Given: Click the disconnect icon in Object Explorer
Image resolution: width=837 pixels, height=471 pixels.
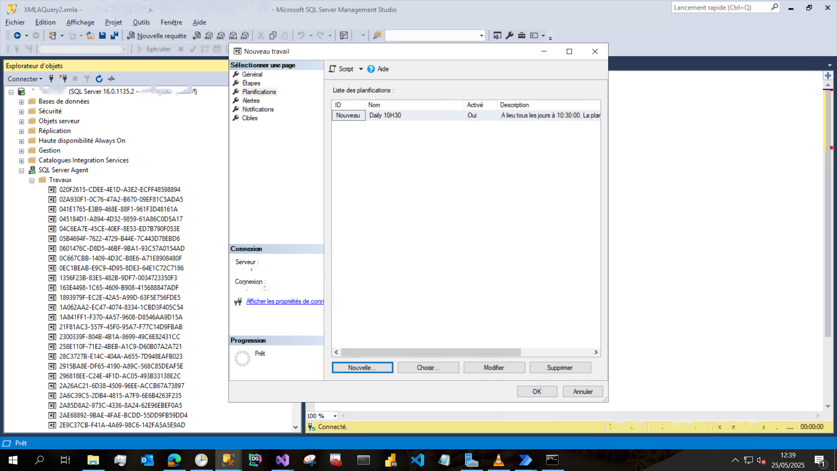Looking at the screenshot, I should (64, 78).
